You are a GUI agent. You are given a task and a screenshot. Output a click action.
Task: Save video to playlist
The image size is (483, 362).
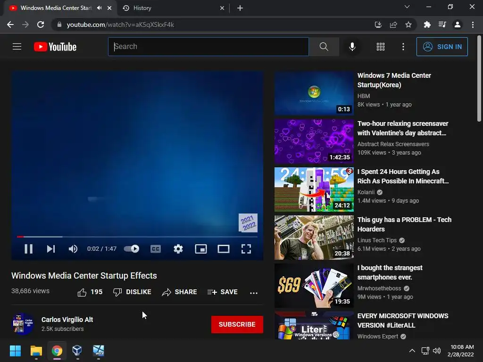coord(223,292)
